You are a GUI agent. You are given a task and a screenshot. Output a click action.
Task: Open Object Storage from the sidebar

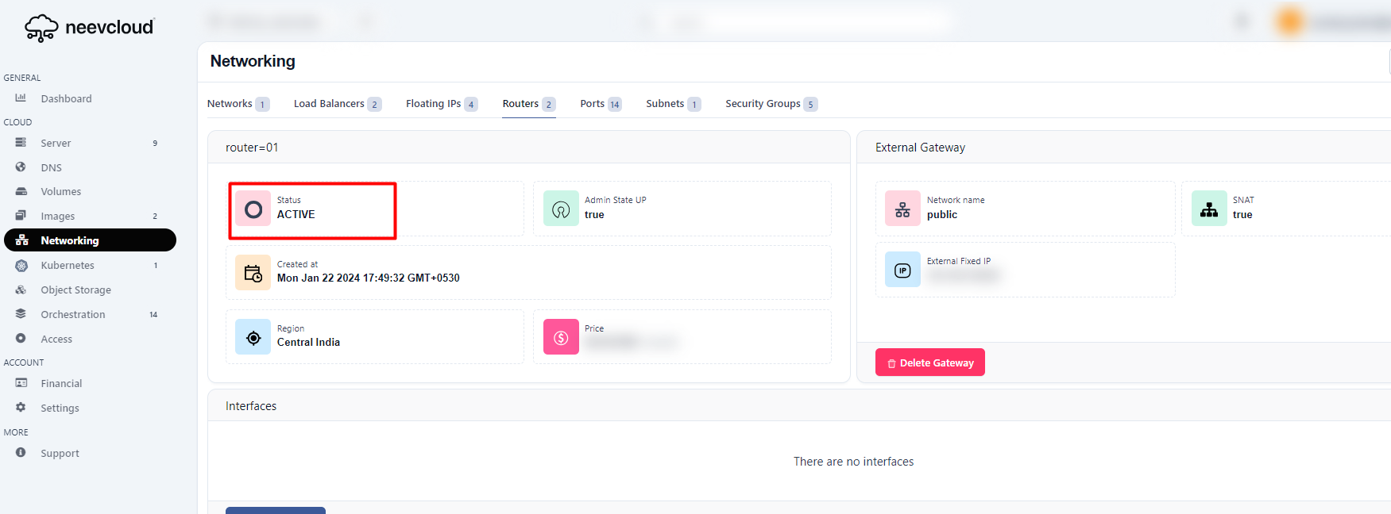point(75,290)
